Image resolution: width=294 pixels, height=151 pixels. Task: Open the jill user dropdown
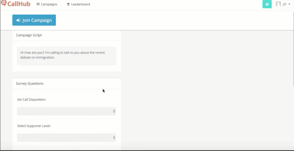pyautogui.click(x=283, y=4)
